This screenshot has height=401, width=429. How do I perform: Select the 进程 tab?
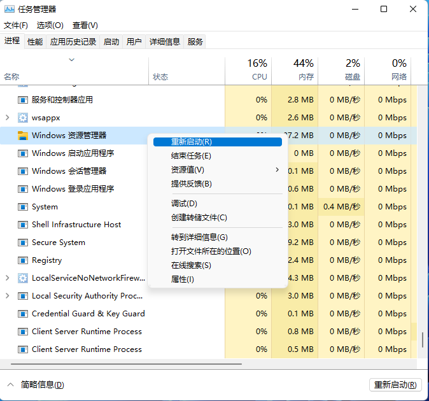(12, 41)
